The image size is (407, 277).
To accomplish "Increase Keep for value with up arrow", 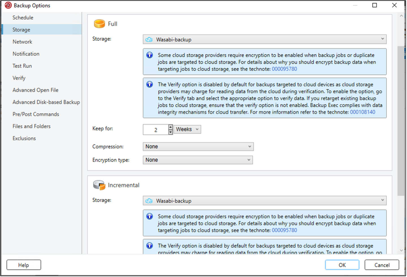I will (x=170, y=127).
